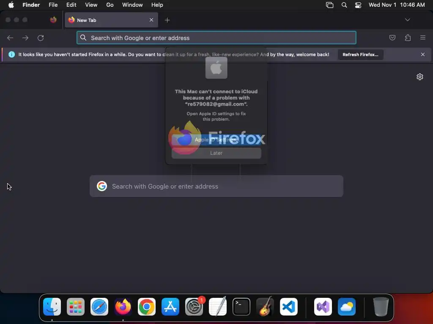Open Spotlight search in menu bar
Image resolution: width=433 pixels, height=324 pixels.
click(x=344, y=5)
